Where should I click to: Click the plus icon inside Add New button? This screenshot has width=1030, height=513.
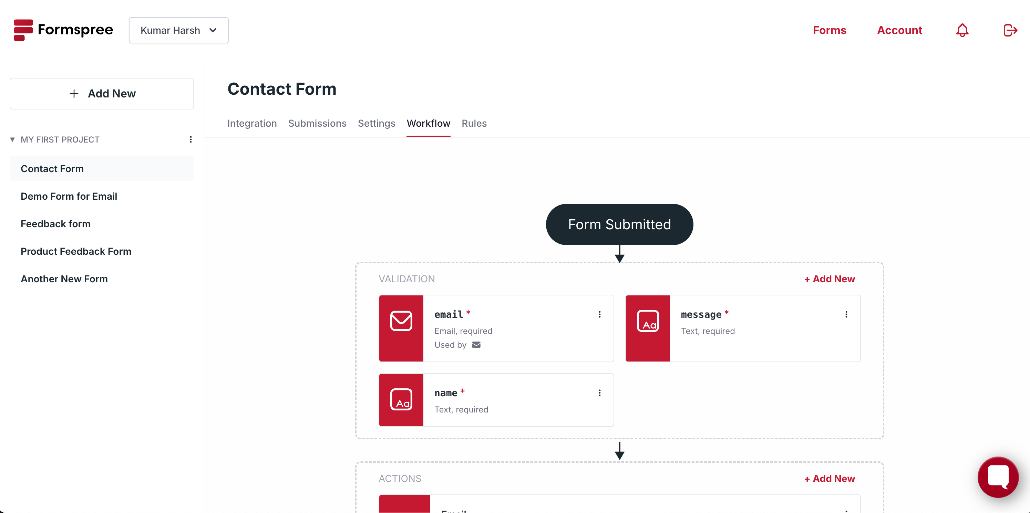click(x=74, y=94)
